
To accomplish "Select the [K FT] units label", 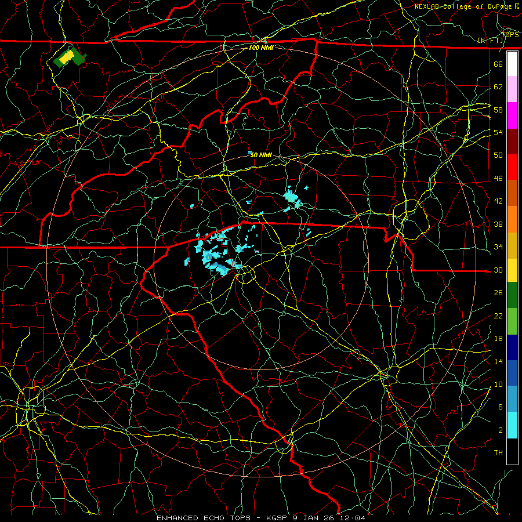I will point(491,41).
